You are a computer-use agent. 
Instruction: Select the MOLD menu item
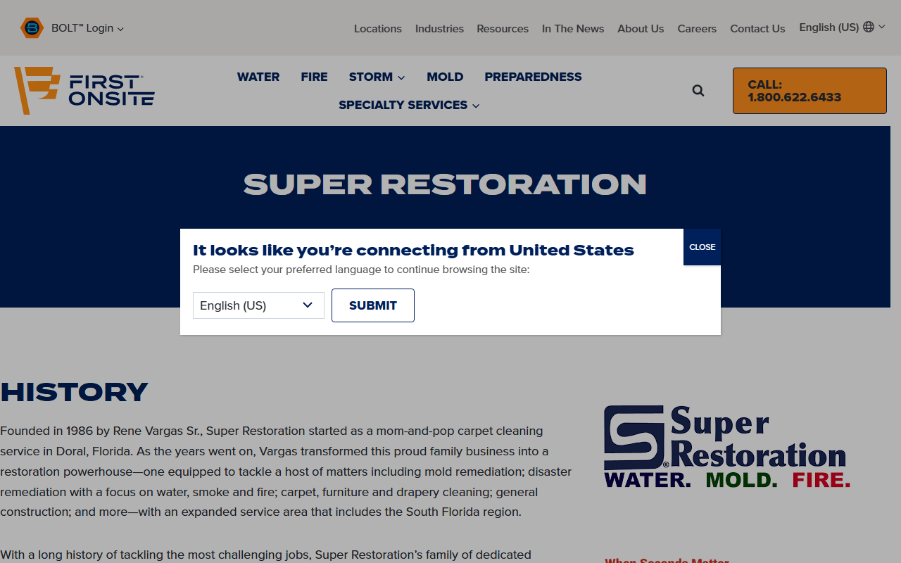coord(445,77)
